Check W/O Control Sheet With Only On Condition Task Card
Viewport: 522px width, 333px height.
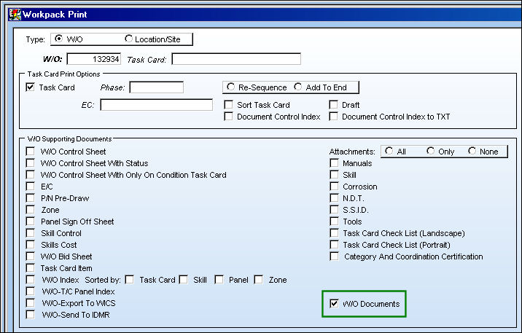tap(31, 175)
